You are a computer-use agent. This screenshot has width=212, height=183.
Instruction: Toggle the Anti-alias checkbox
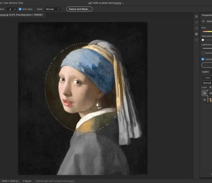tap(20, 9)
